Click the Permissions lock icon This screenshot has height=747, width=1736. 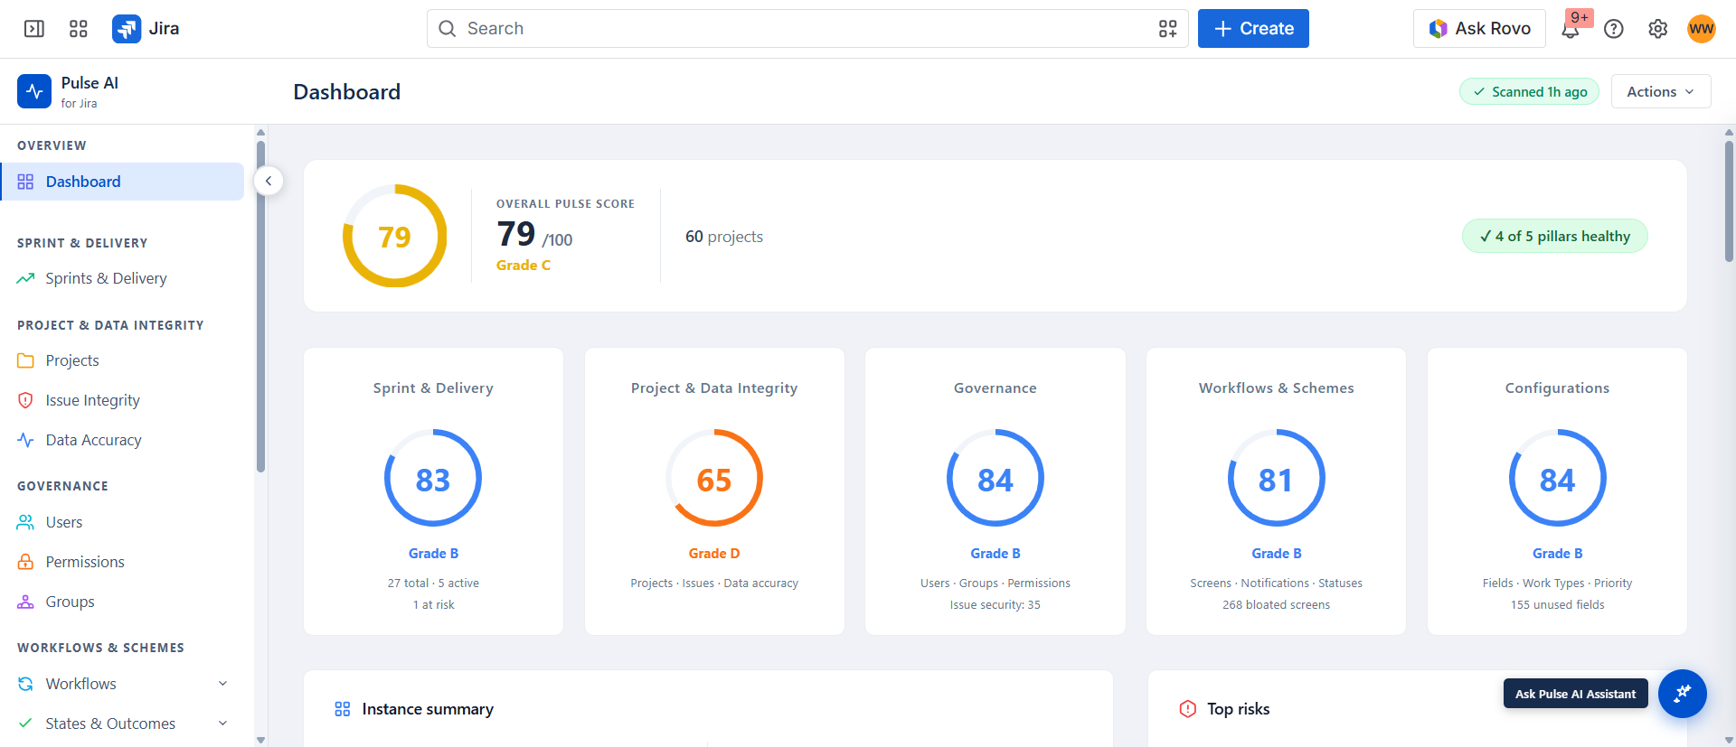click(x=25, y=562)
